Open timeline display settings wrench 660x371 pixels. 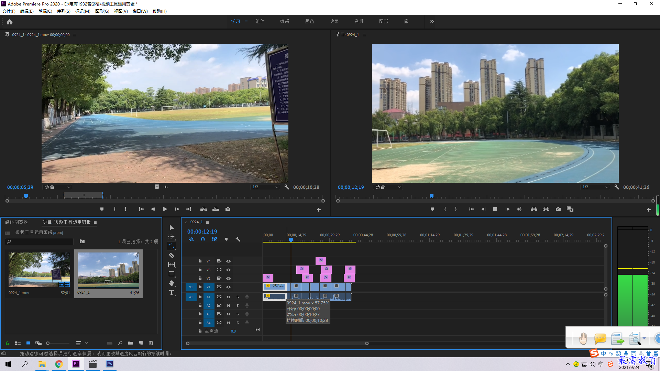point(238,239)
